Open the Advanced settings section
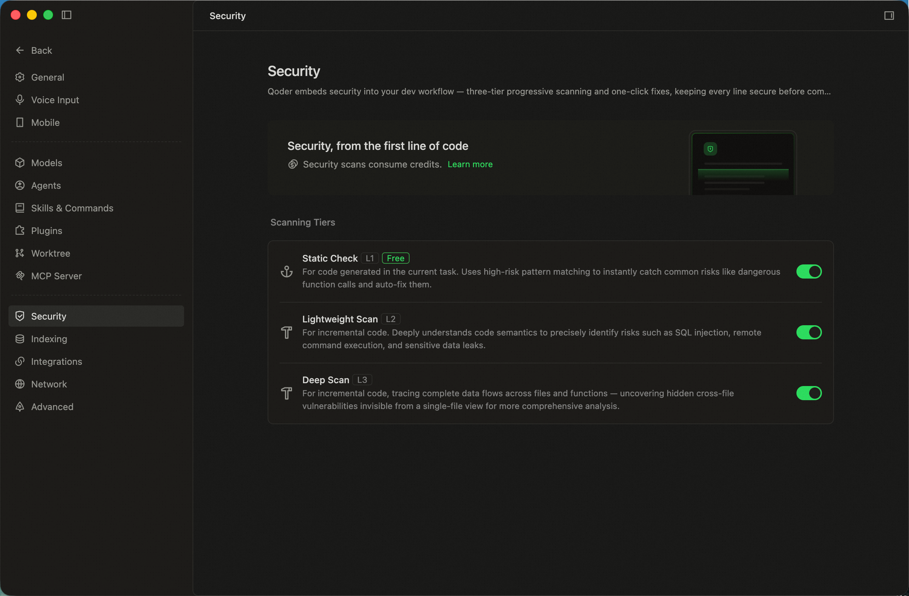The width and height of the screenshot is (909, 596). click(x=96, y=407)
